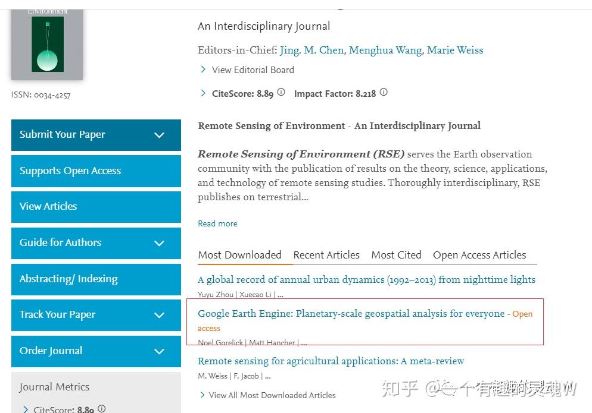Open the Order Journal dropdown arrow

[x=160, y=351]
